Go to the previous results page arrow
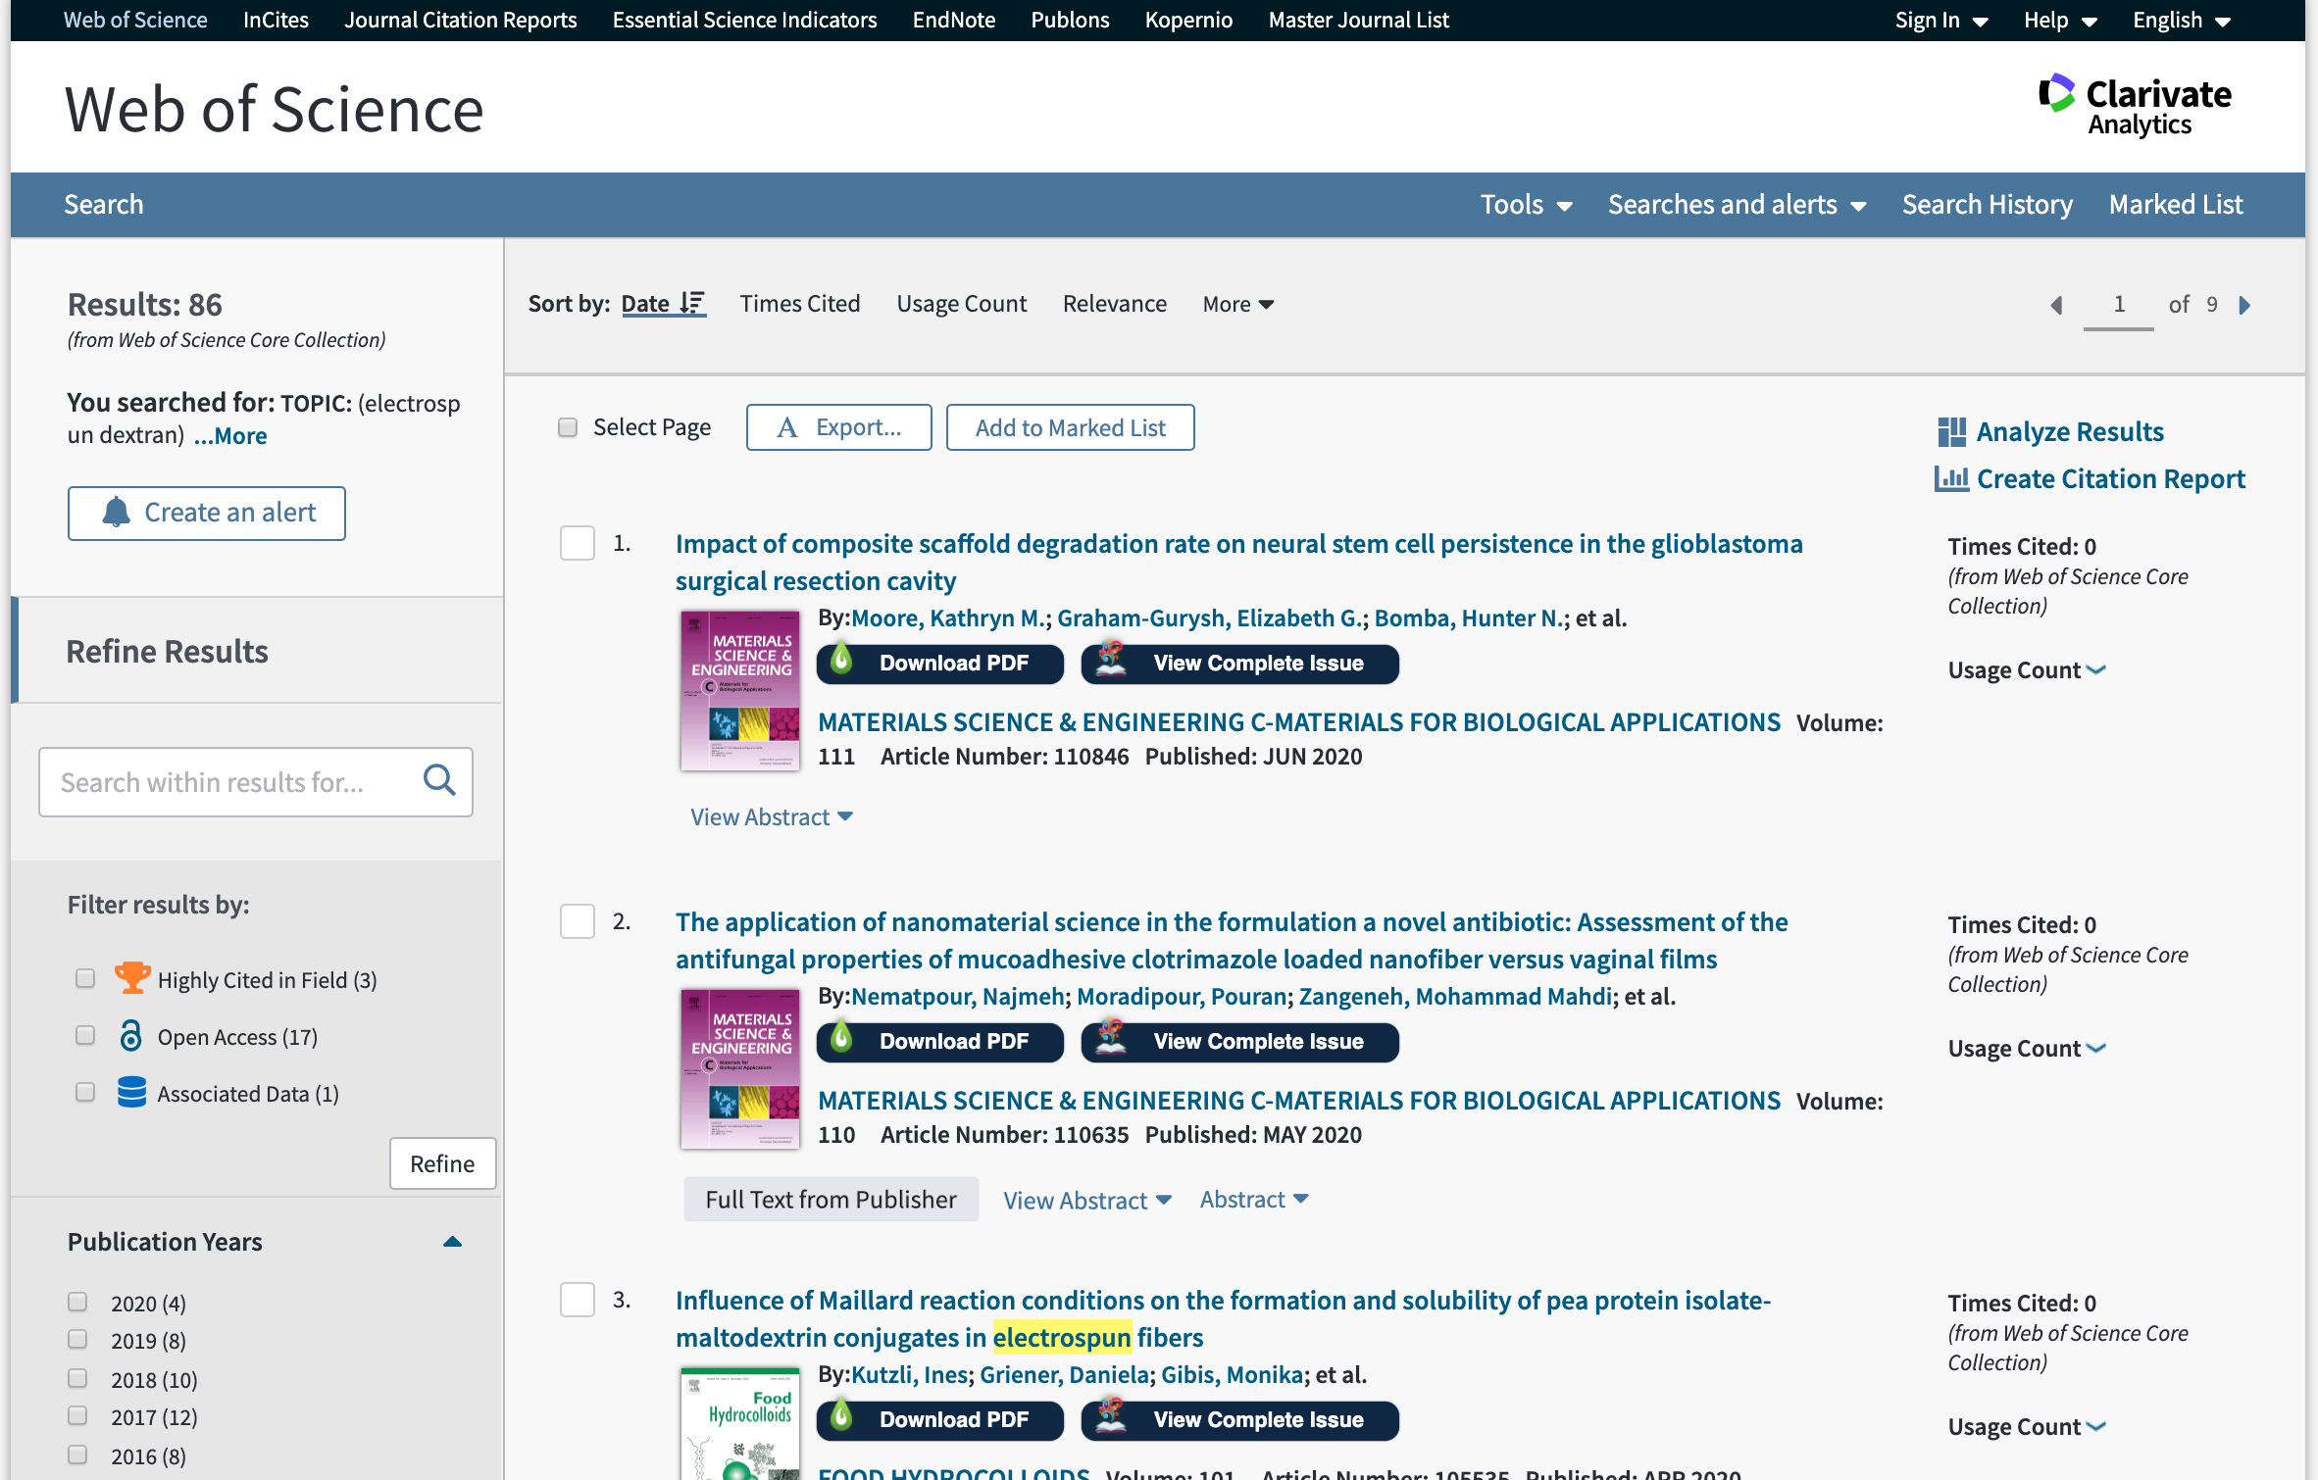 coord(2056,305)
